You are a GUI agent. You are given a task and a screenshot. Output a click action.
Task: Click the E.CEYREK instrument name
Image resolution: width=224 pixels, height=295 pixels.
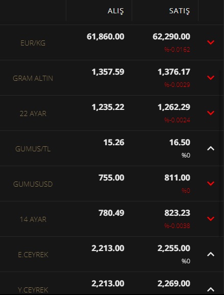click(33, 255)
